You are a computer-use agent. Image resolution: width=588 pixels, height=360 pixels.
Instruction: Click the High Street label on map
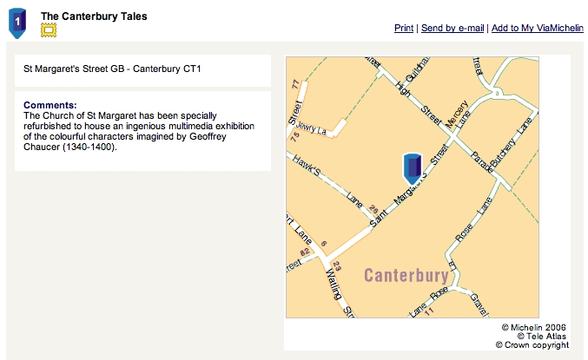(x=418, y=102)
